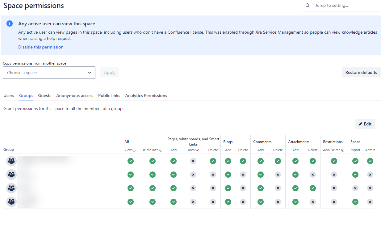This screenshot has width=381, height=233.
Task: Click the Restore defaults button
Action: (x=361, y=72)
